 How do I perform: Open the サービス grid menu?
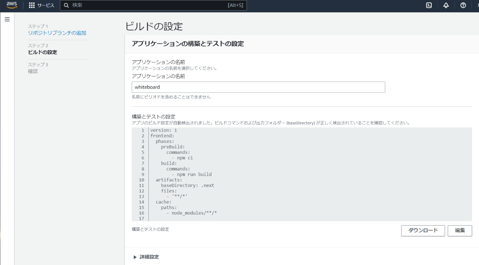[41, 5]
